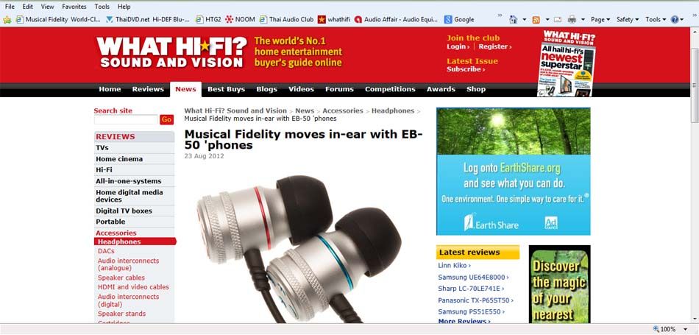Switch to the Reviews navigation tab
This screenshot has width=699, height=335.
pos(148,89)
